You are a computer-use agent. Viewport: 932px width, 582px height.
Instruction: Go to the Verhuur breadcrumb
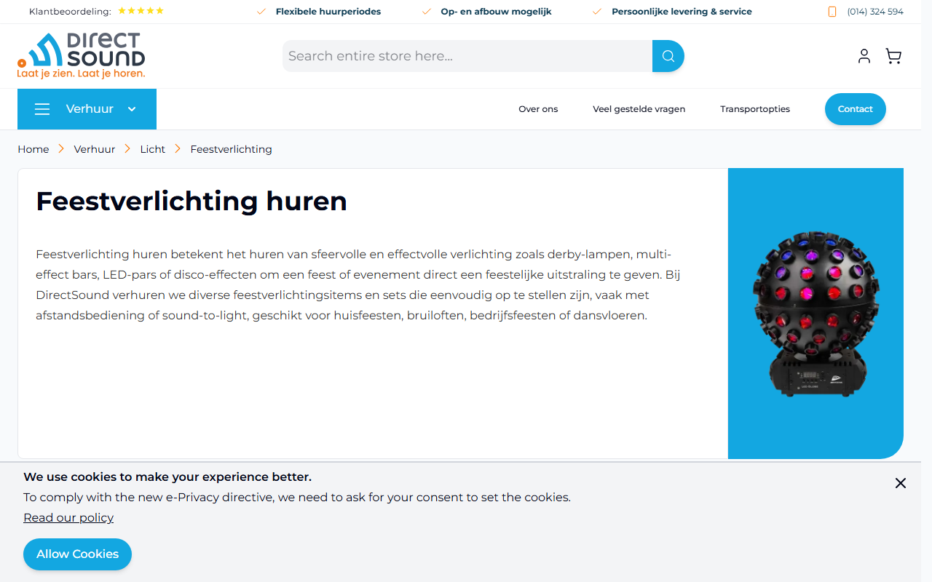pyautogui.click(x=95, y=149)
